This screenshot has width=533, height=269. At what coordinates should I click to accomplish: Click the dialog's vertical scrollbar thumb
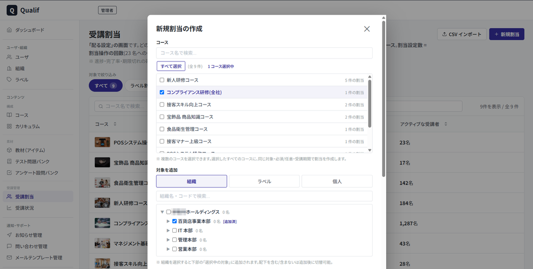[384, 99]
